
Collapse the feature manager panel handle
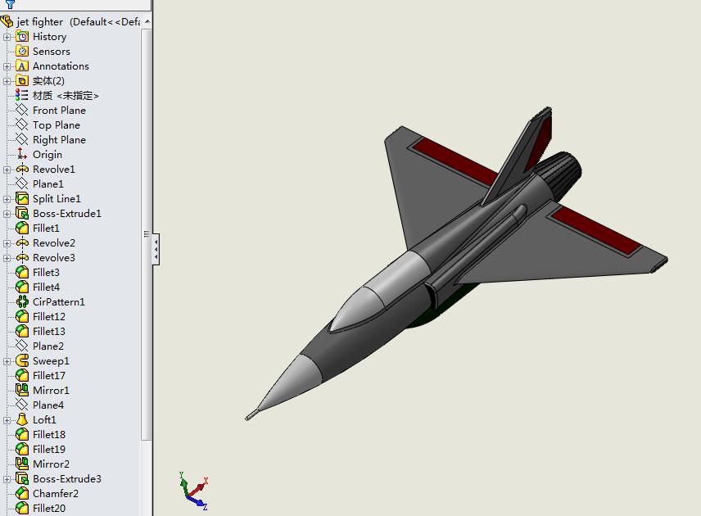pyautogui.click(x=156, y=249)
